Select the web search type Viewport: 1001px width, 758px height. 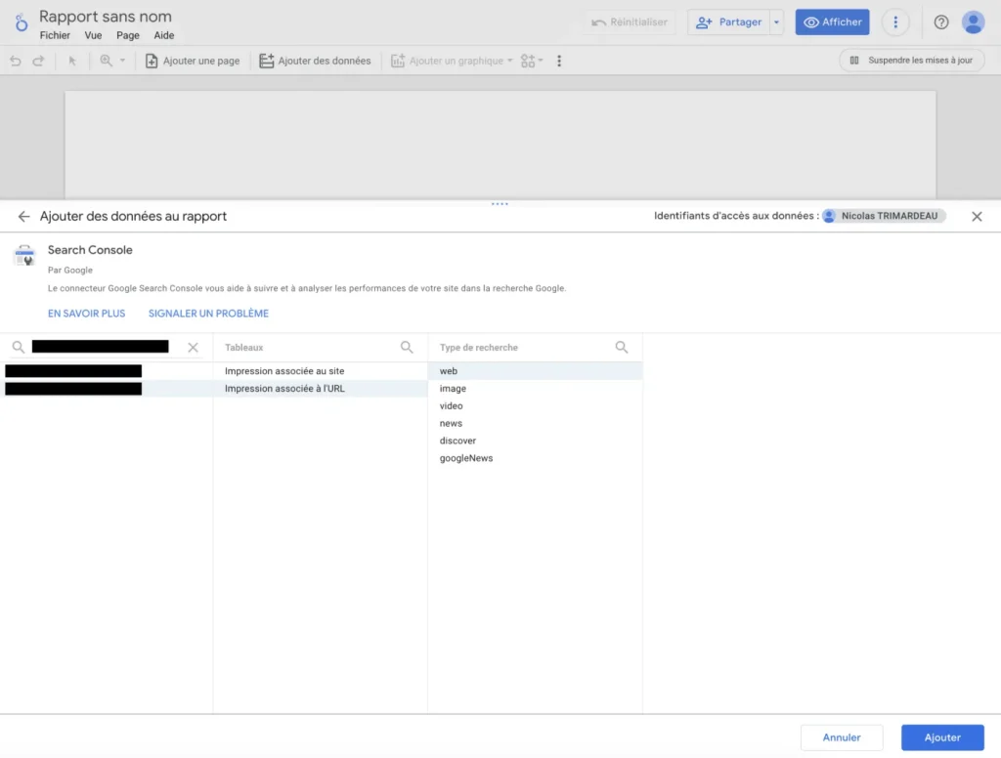tap(535, 371)
